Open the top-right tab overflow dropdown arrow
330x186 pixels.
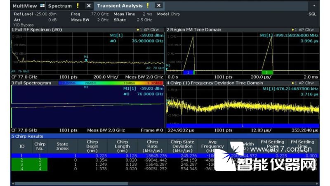point(314,6)
